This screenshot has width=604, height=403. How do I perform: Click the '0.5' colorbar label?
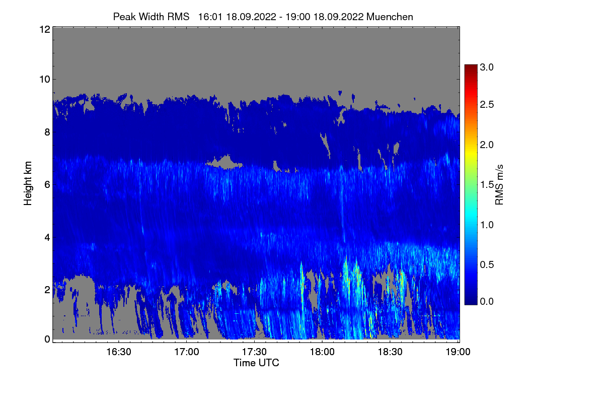(x=487, y=264)
